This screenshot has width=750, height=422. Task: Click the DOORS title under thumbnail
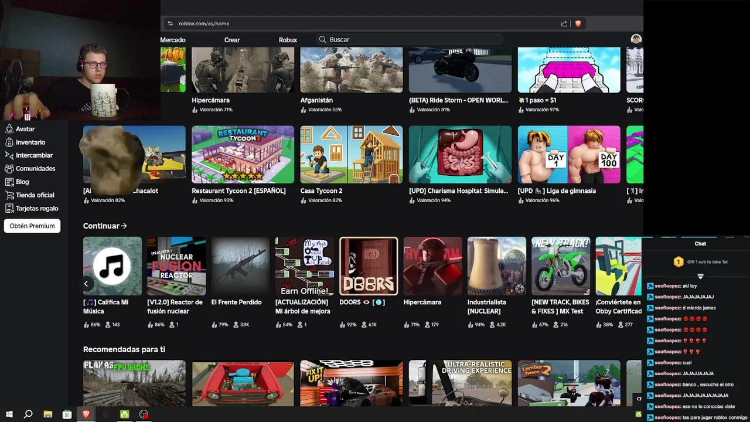[361, 302]
